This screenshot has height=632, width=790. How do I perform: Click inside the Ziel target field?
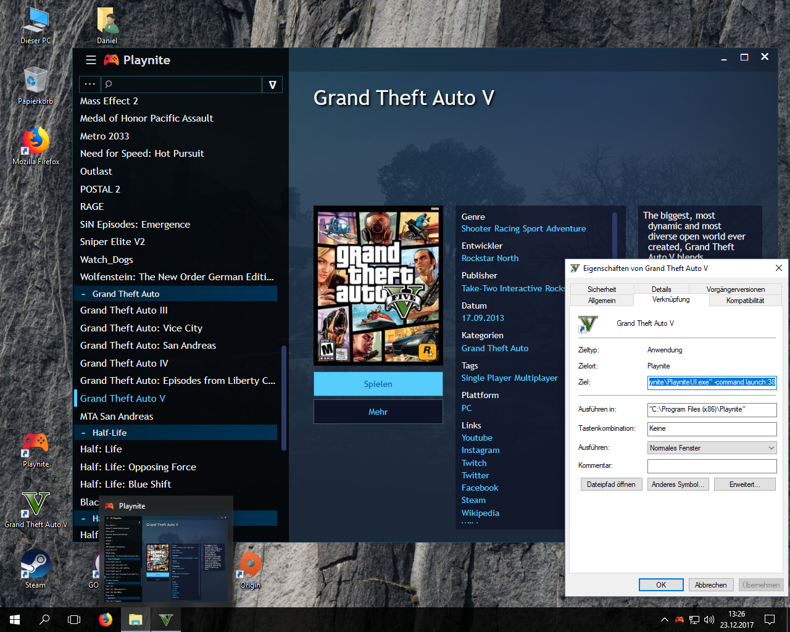point(712,383)
